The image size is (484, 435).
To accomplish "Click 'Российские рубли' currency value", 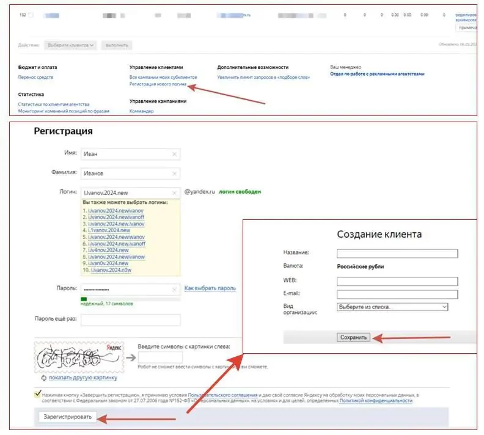I will [x=360, y=266].
